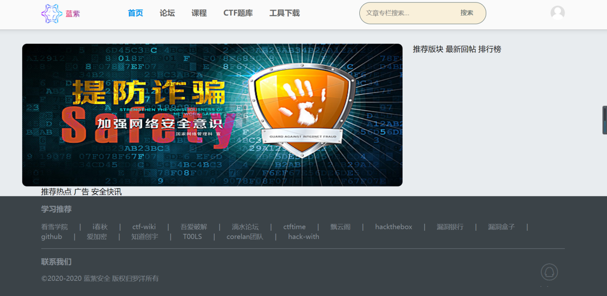Navigate to 工具下载 page
Image resolution: width=607 pixels, height=296 pixels.
(x=284, y=13)
